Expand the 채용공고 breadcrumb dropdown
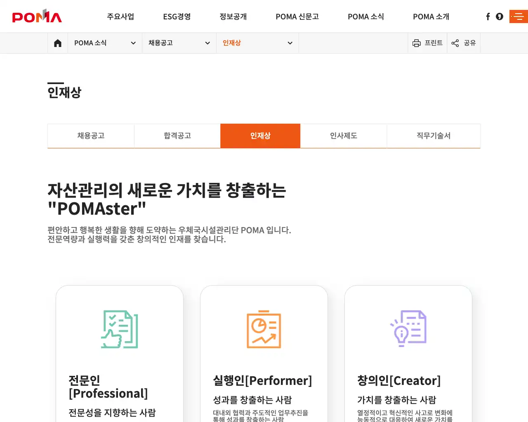This screenshot has height=422, width=528. coord(179,43)
